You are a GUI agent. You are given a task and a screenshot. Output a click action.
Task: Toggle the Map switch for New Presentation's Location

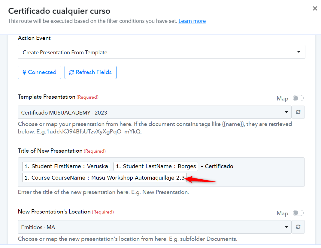click(x=298, y=213)
